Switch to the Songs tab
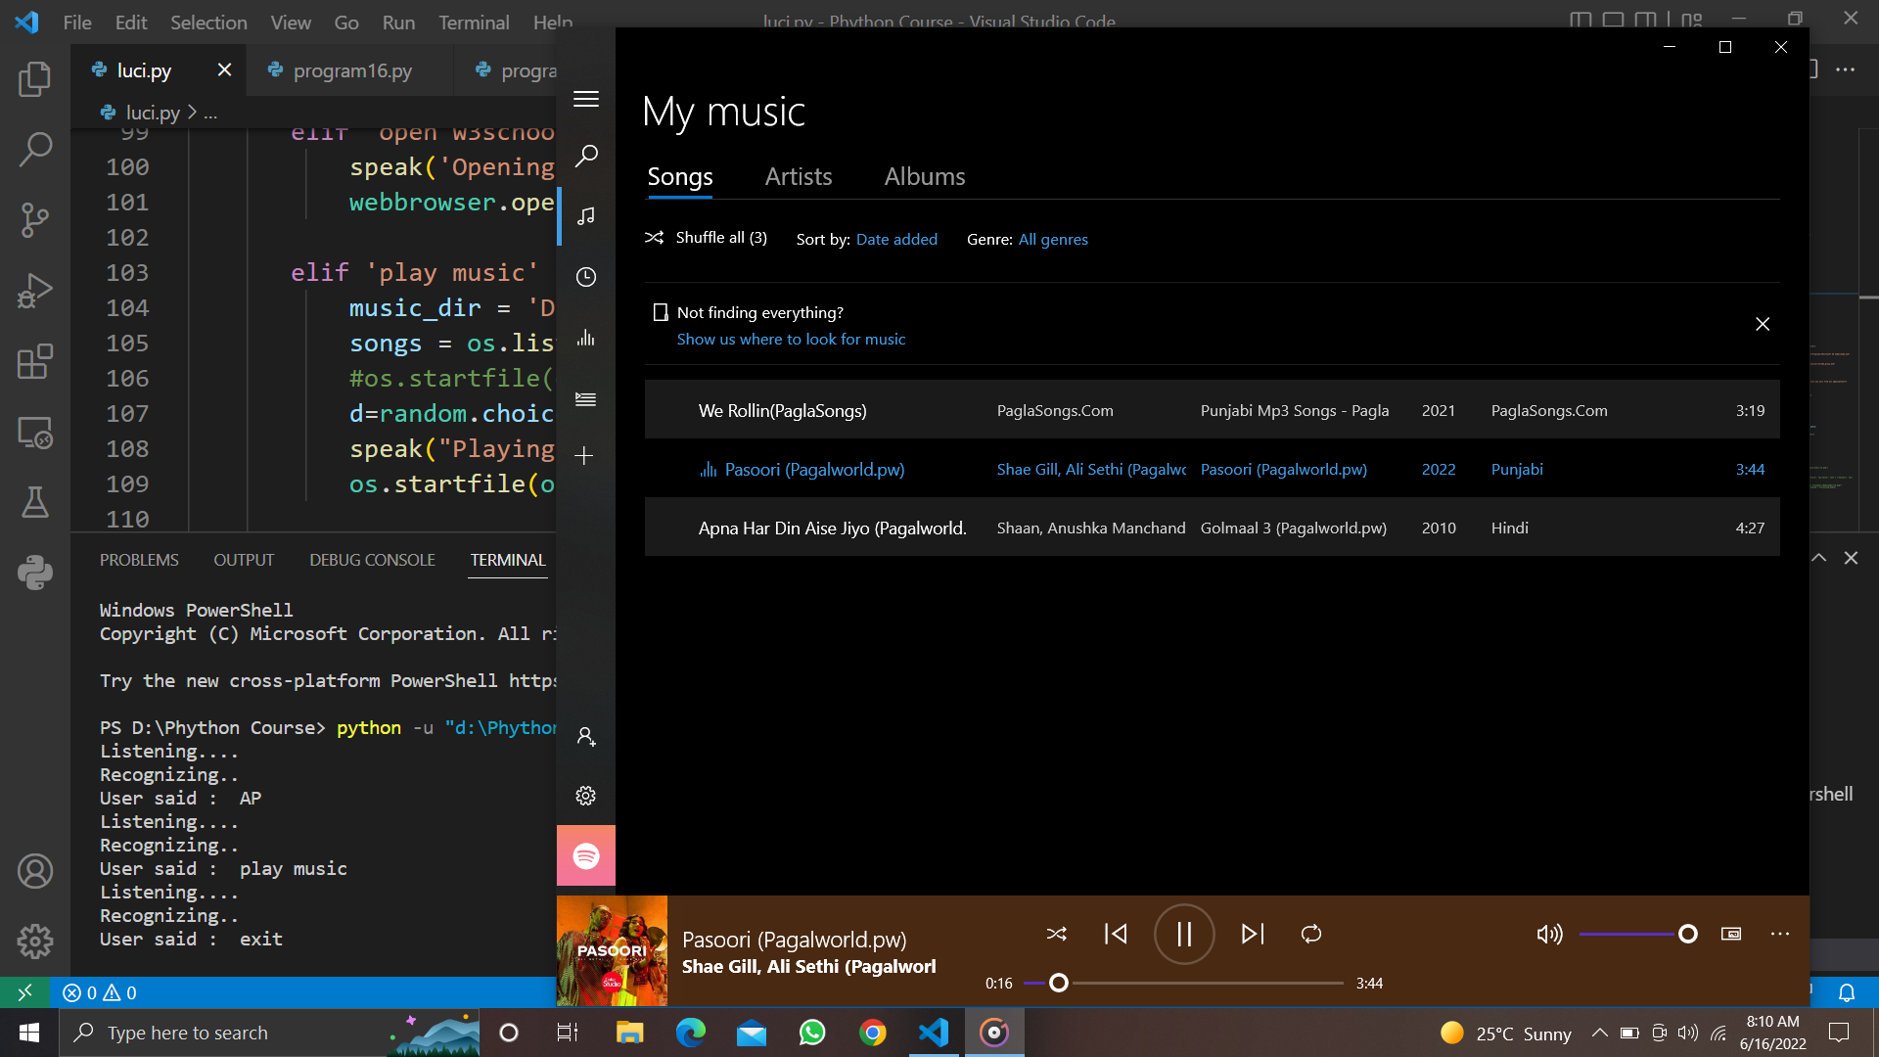This screenshot has height=1057, width=1879. (680, 177)
